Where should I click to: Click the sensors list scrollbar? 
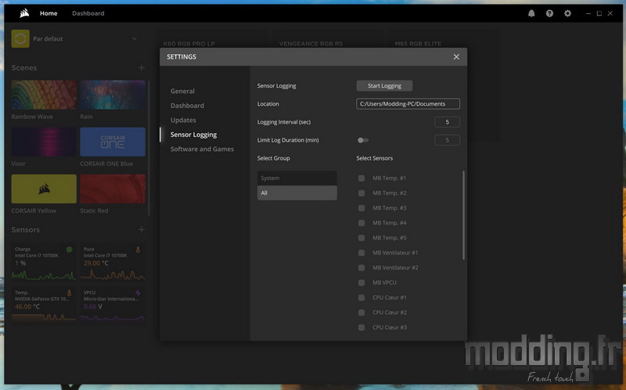[463, 215]
